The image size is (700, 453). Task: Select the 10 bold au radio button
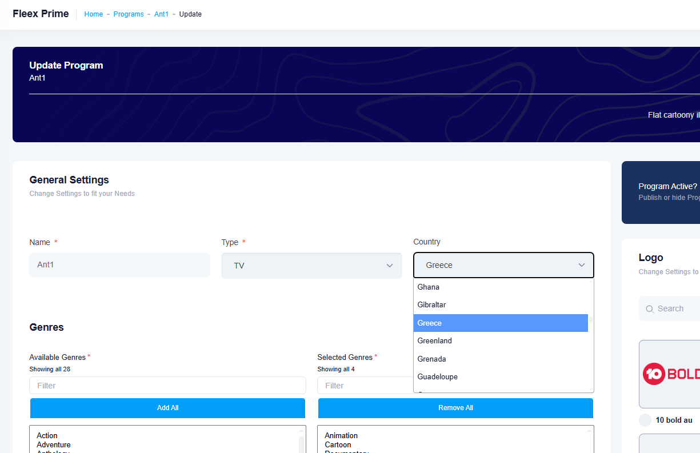[x=645, y=420]
